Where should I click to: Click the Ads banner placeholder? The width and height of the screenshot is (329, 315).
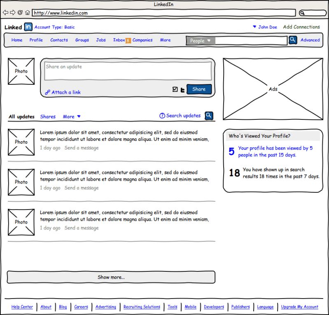[273, 89]
